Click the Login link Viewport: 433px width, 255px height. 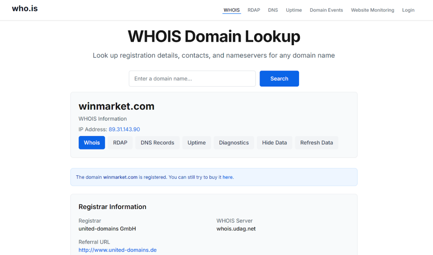[408, 10]
